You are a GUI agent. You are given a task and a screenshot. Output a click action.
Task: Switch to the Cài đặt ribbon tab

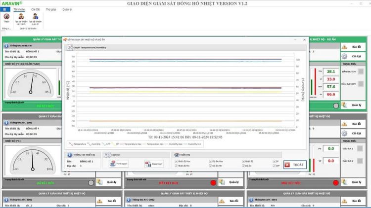[x=36, y=9]
